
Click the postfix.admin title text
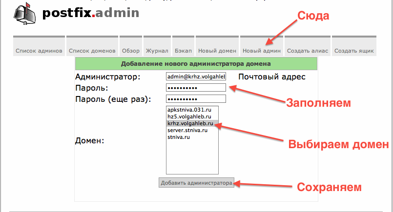coord(91,14)
